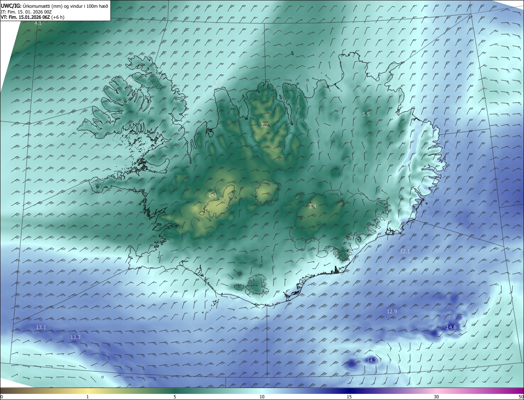Click the 10 tick on the color scale
524x400 pixels.
[x=262, y=397]
